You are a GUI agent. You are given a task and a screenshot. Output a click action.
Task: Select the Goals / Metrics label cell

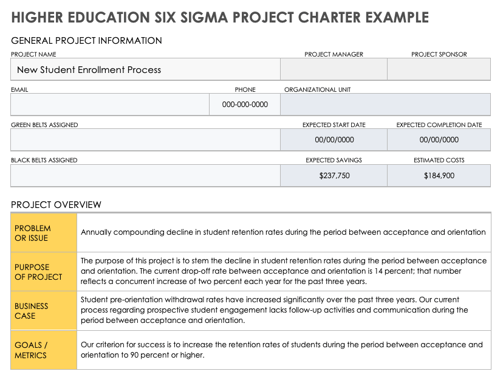coord(44,350)
